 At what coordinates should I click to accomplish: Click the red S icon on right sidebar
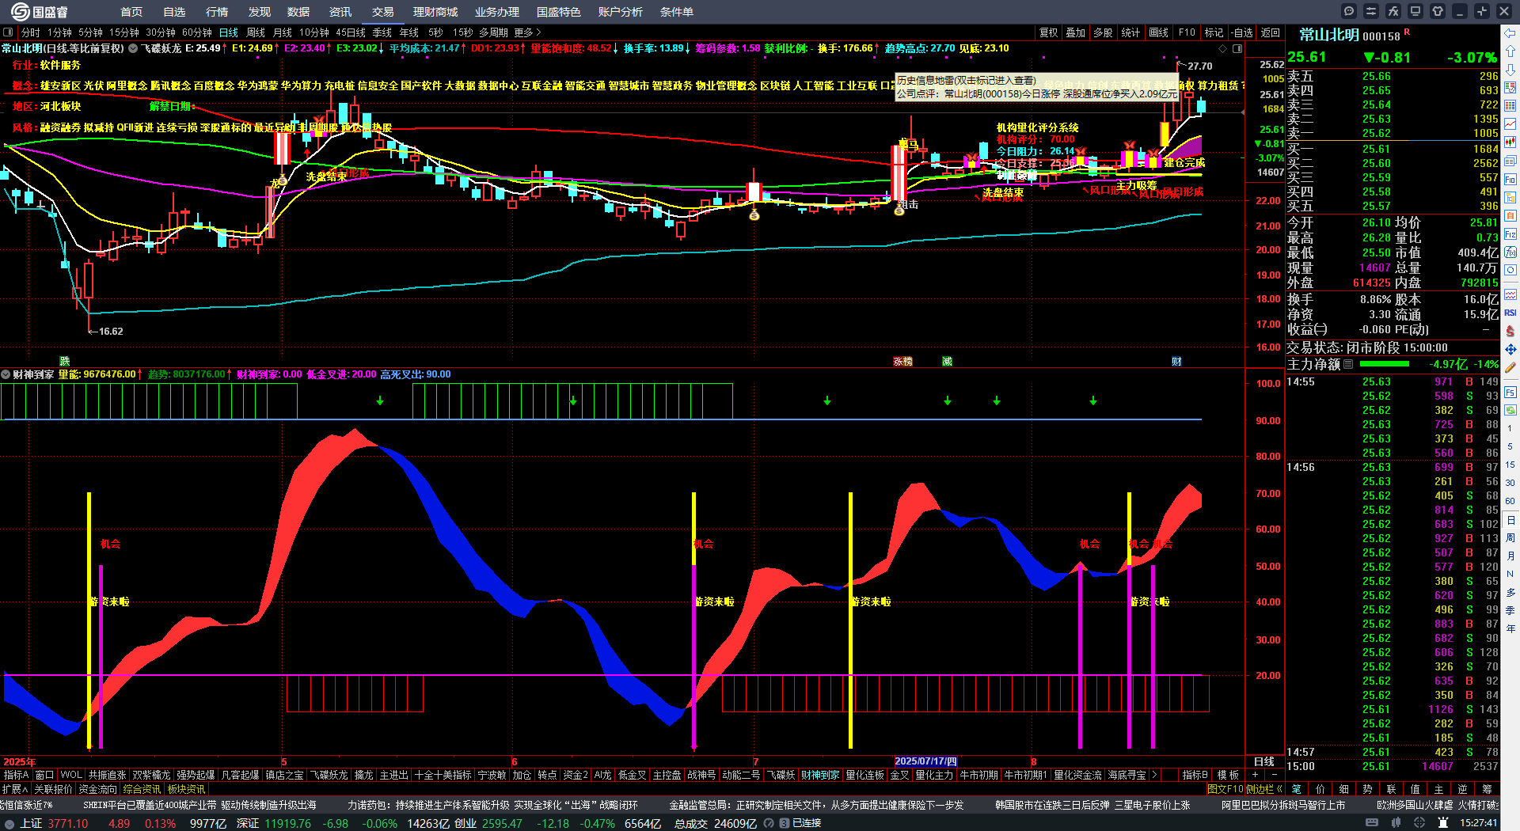(1510, 331)
